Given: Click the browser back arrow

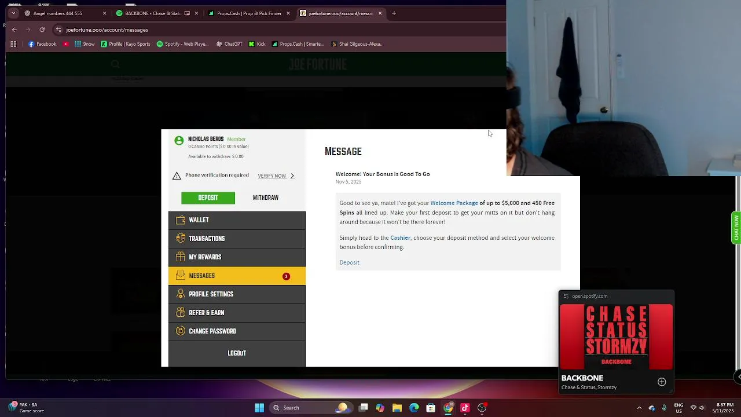Looking at the screenshot, I should coord(14,30).
